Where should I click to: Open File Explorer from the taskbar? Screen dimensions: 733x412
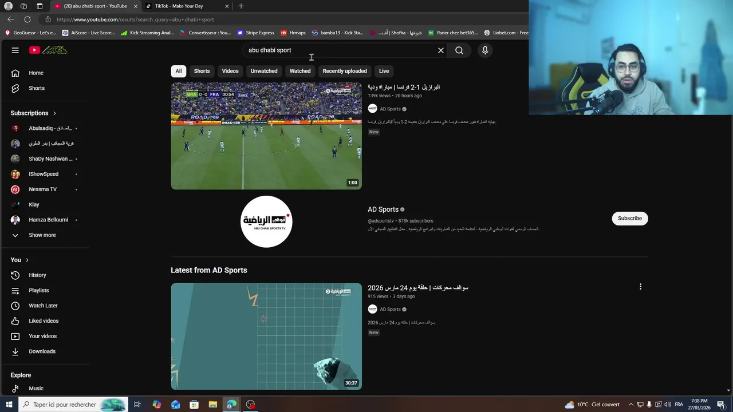tap(212, 405)
